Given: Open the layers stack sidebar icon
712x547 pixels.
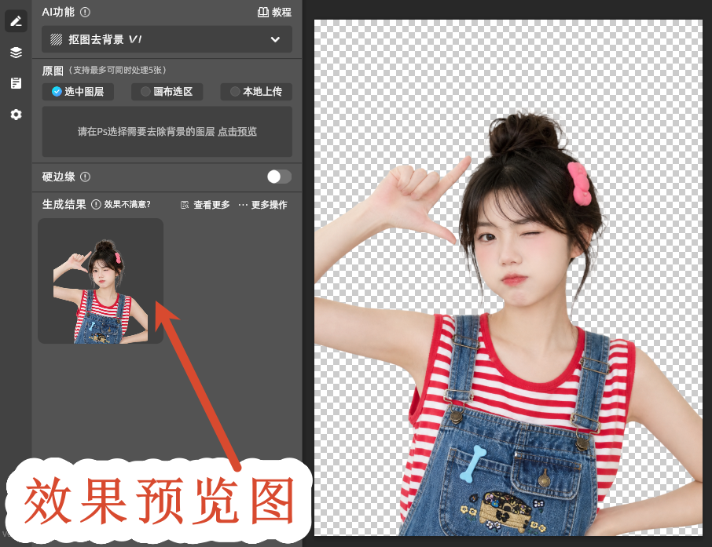Looking at the screenshot, I should [16, 53].
